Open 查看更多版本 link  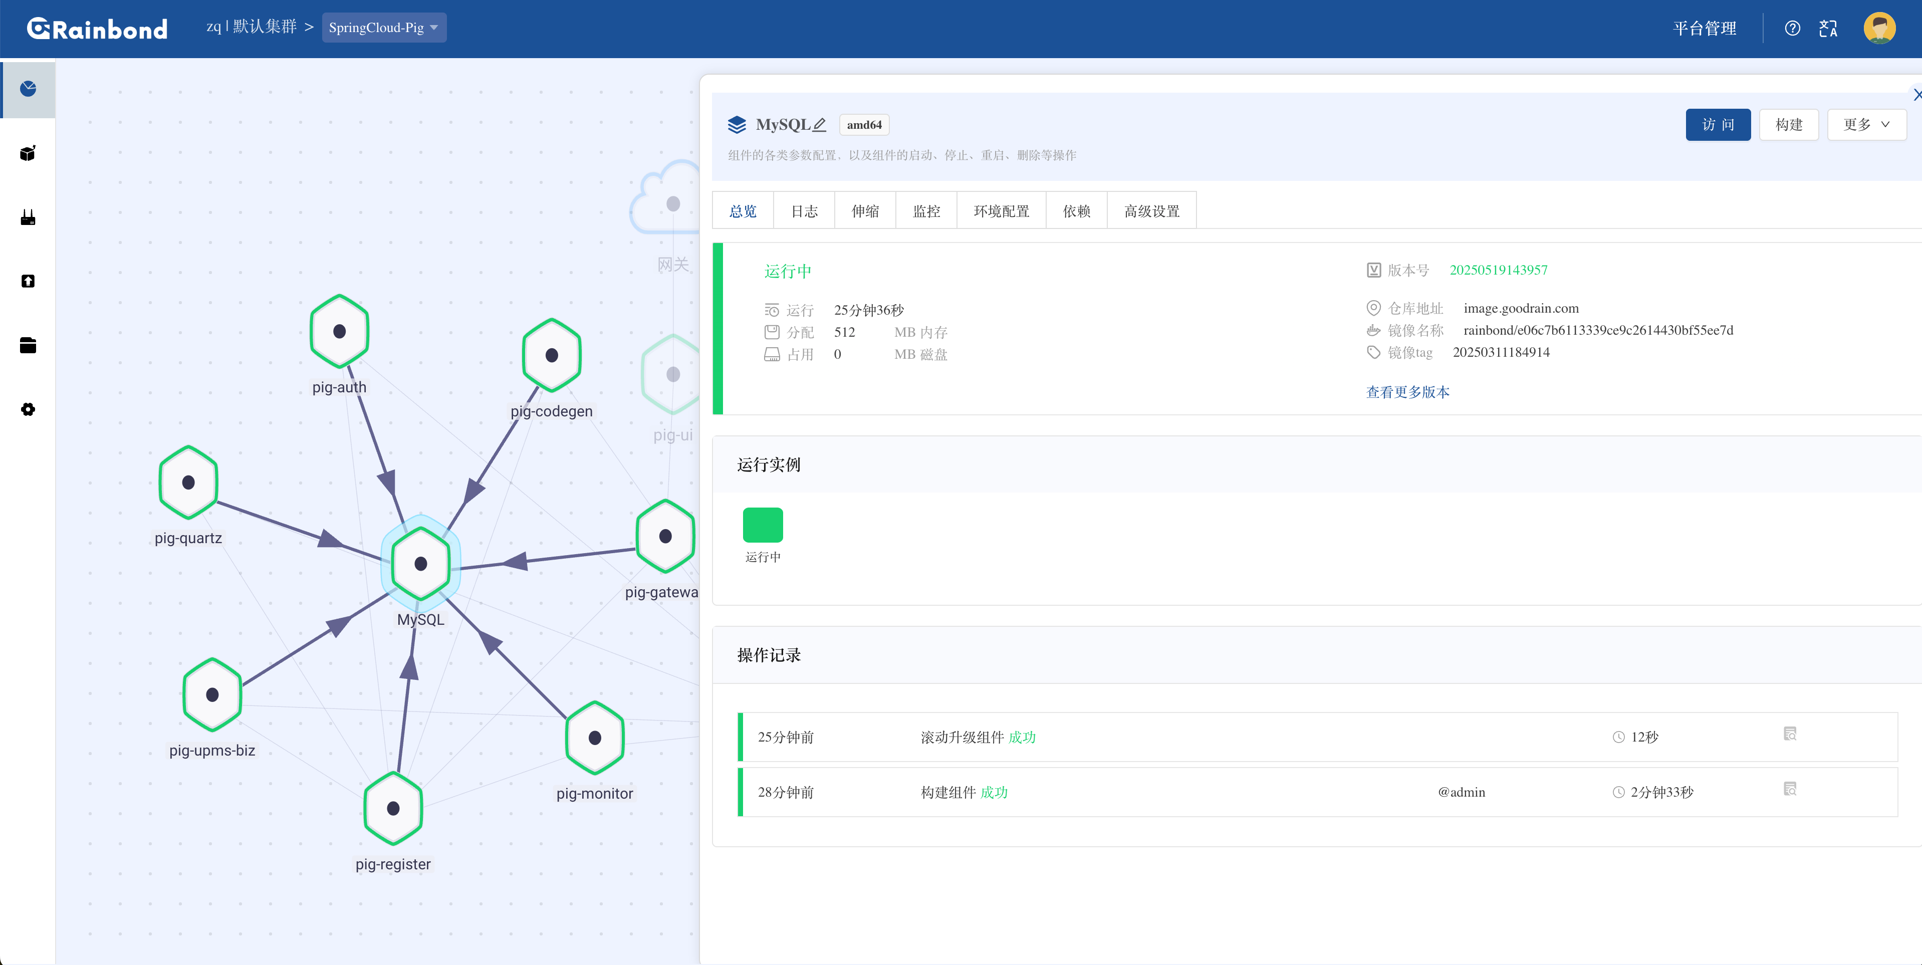(1406, 391)
